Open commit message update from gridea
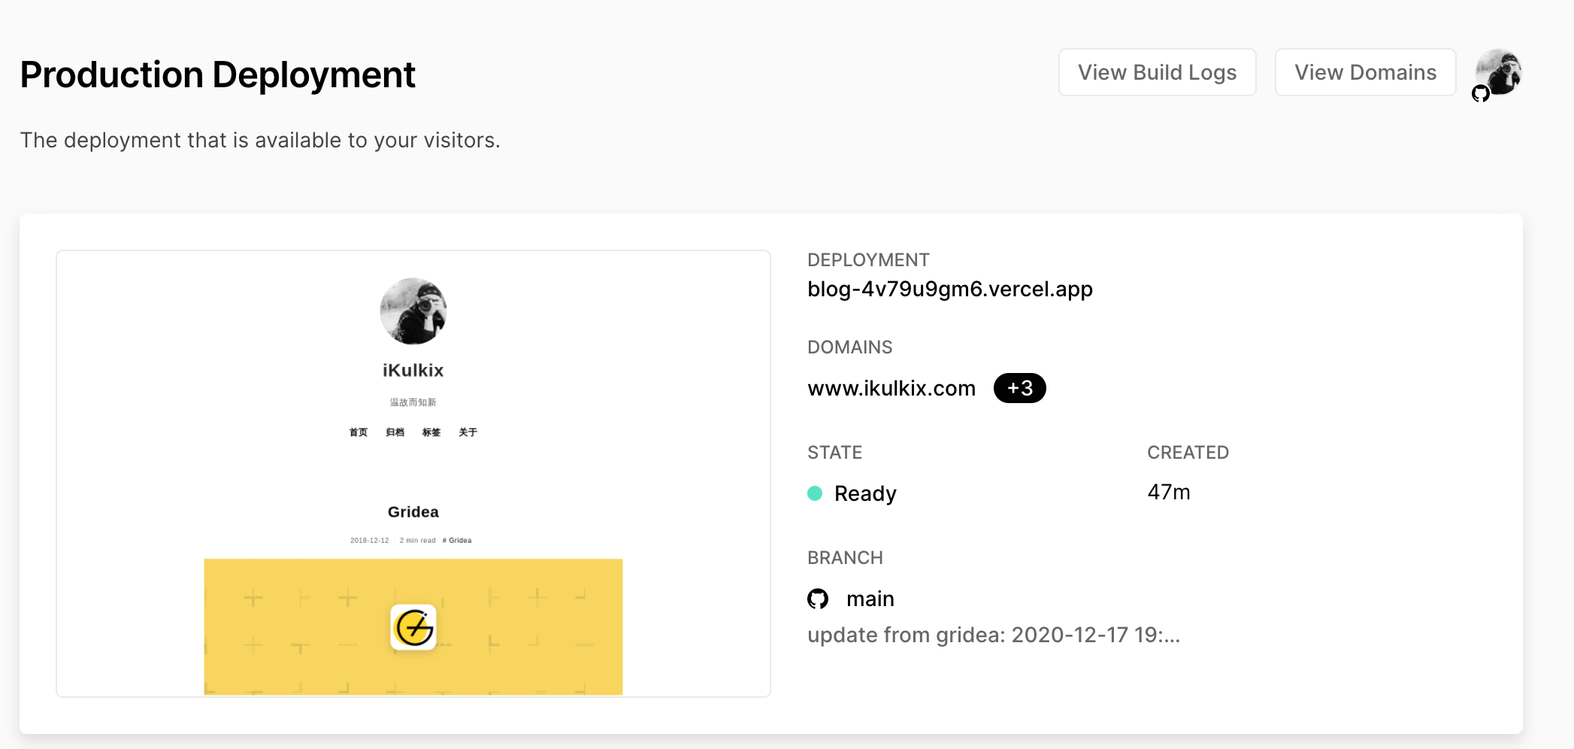Screen dimensions: 1574x749 (x=994, y=635)
